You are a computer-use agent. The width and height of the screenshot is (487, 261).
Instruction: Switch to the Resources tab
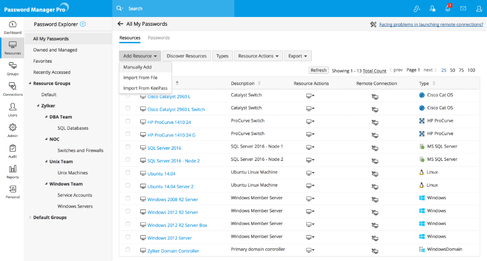point(130,38)
